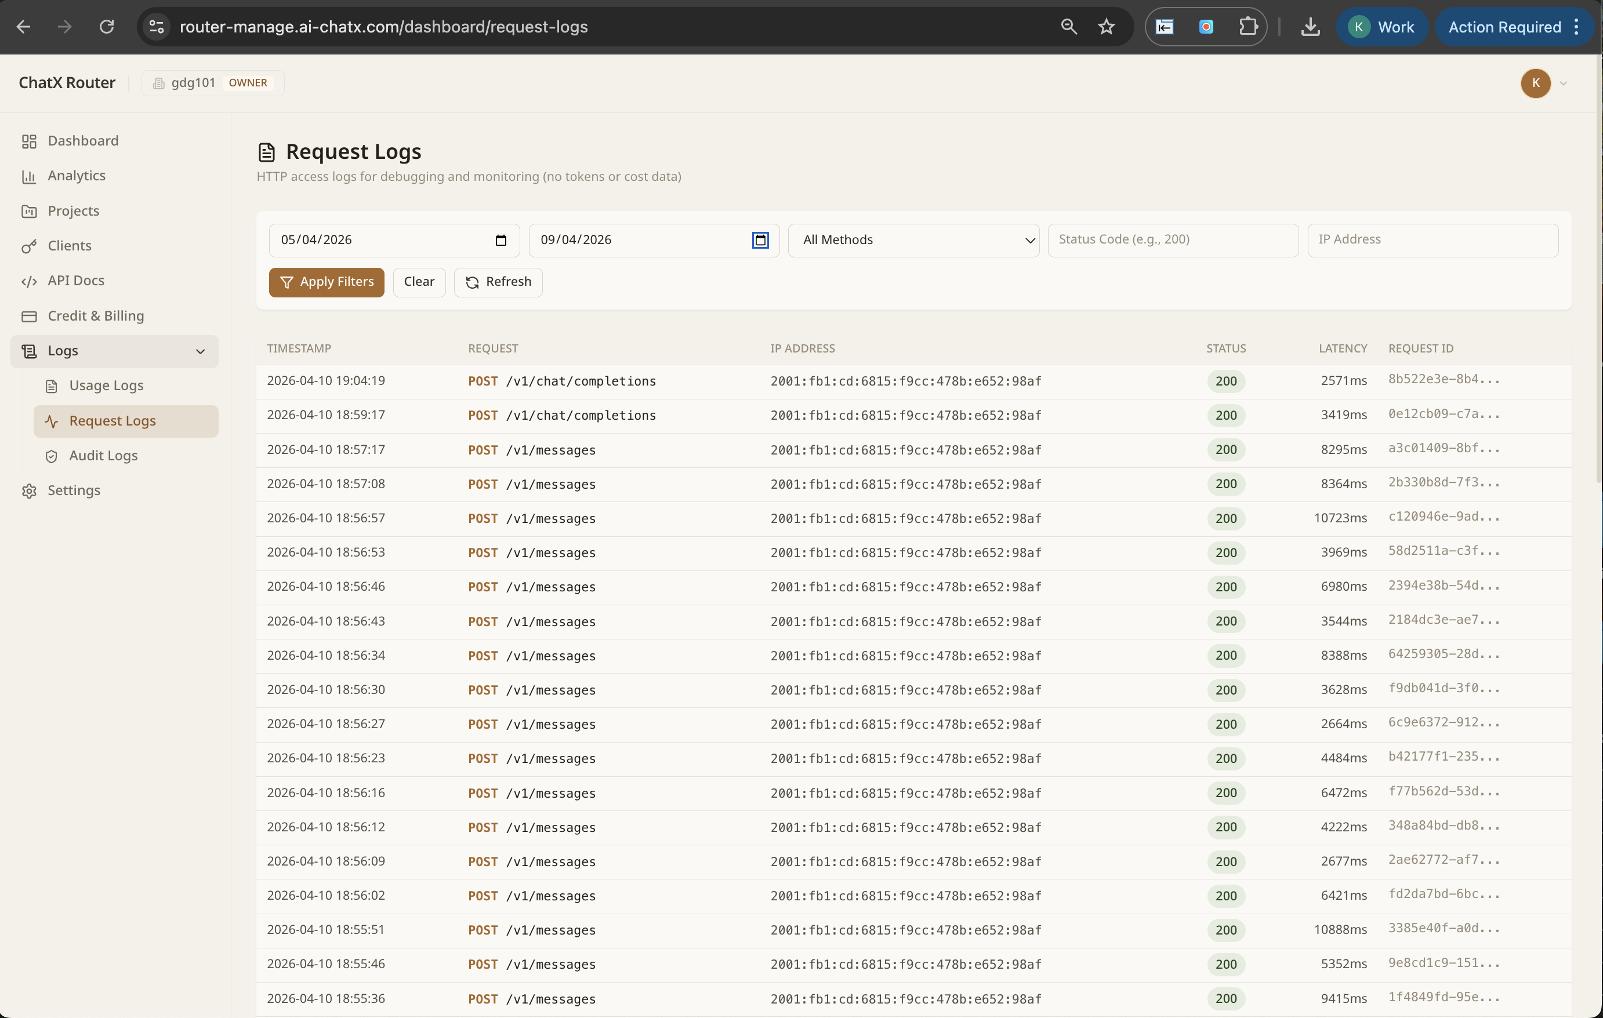Open the All Methods dropdown
The width and height of the screenshot is (1603, 1018).
913,239
